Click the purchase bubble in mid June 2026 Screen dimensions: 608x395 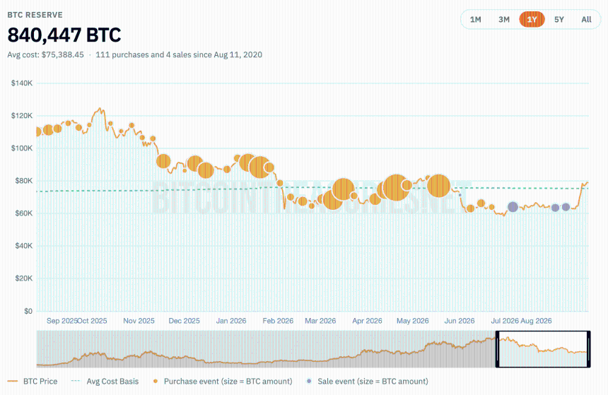481,203
